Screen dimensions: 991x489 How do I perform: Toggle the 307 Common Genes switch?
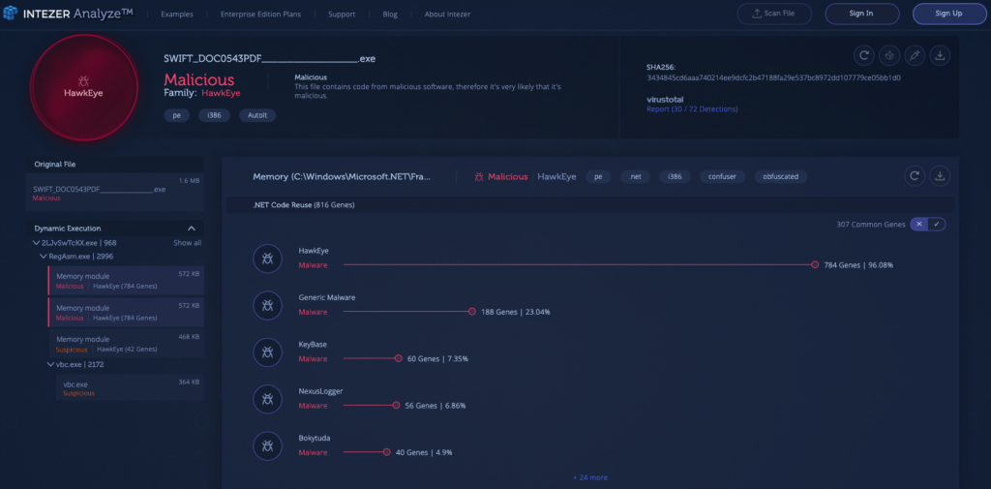point(928,224)
